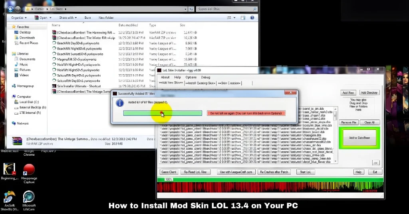Click the Start LoL button
This screenshot has height=214, width=409.
coord(306,172)
